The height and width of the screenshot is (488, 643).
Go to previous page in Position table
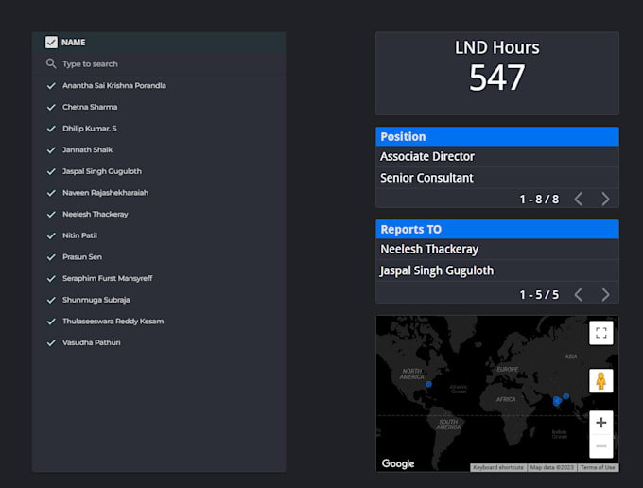coord(578,199)
